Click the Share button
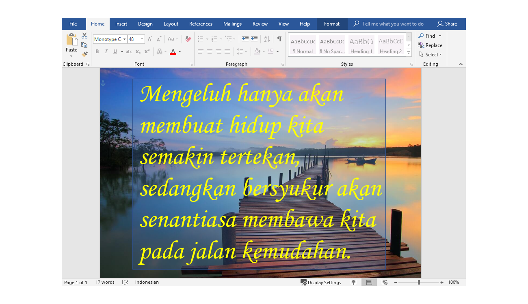Image resolution: width=528 pixels, height=304 pixels. click(x=447, y=24)
